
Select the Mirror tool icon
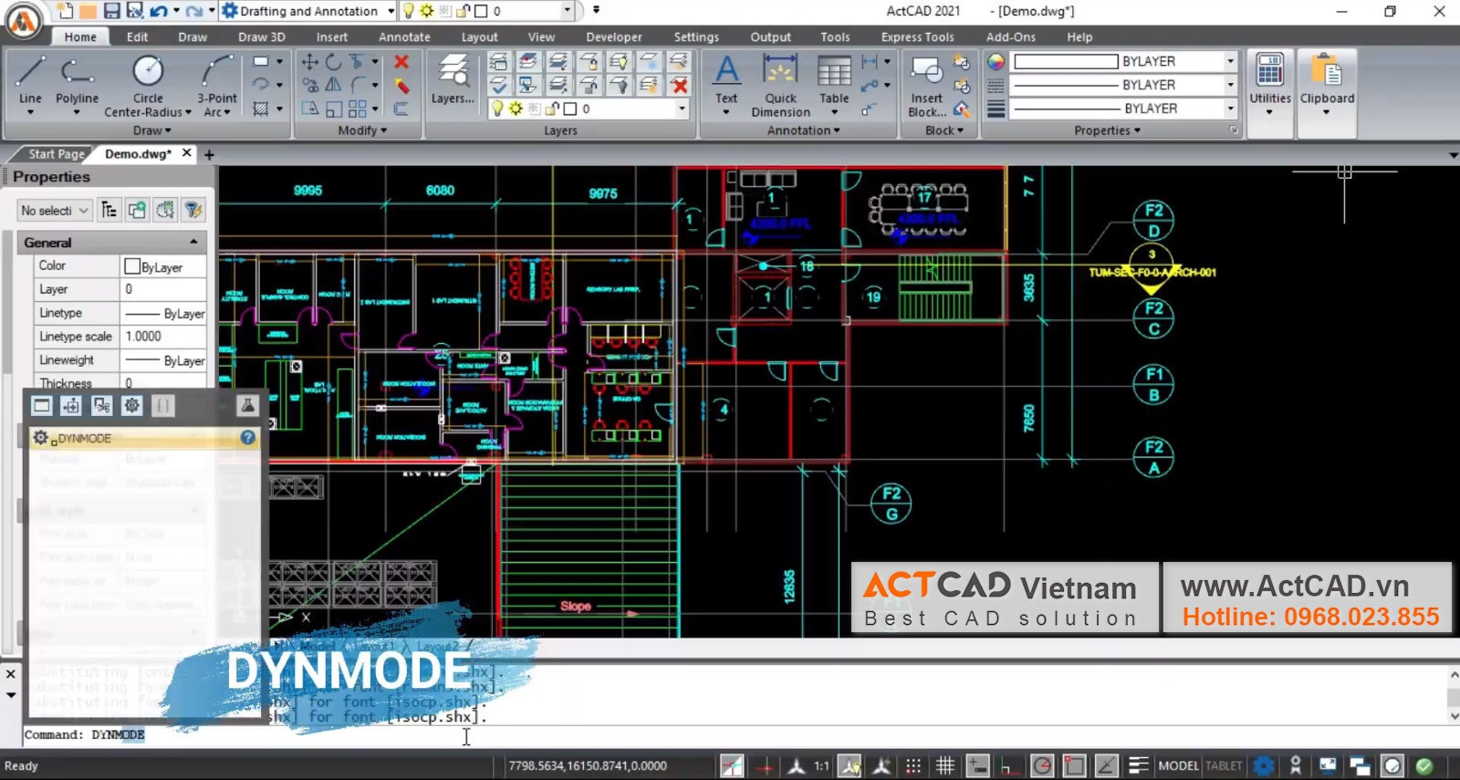tap(334, 85)
